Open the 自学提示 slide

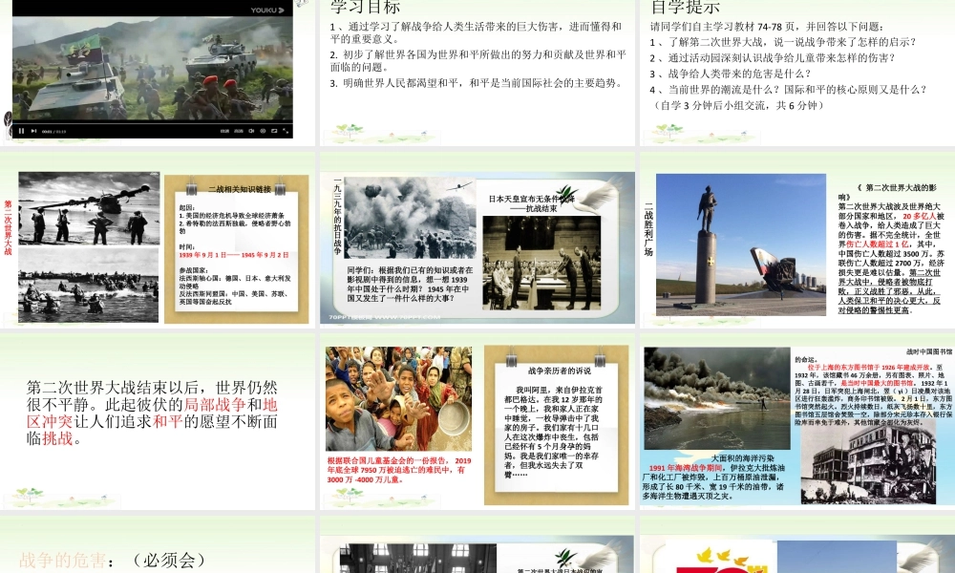pos(796,69)
